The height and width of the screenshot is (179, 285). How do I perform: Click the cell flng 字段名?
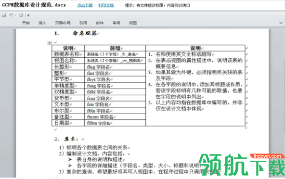115,67
